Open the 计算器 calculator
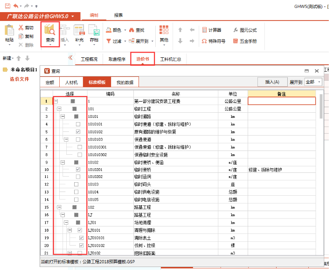 211,30
